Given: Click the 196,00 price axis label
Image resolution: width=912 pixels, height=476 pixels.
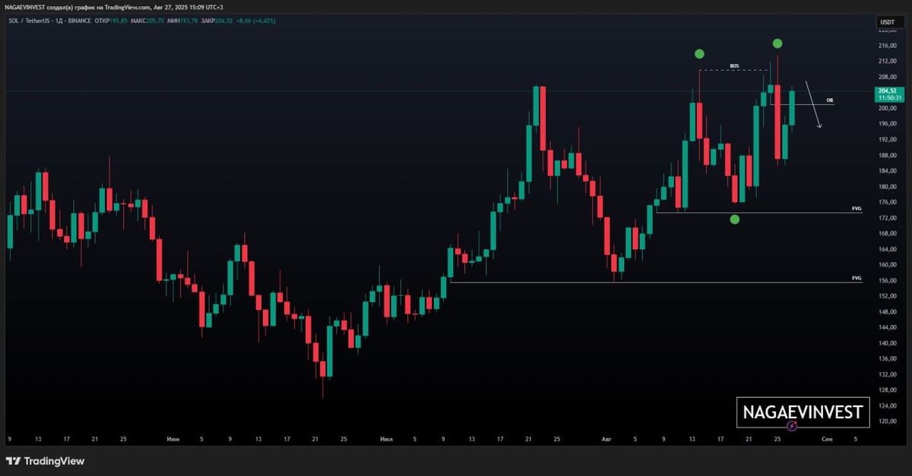Looking at the screenshot, I should (886, 124).
